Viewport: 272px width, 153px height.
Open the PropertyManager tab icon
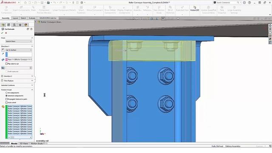8,25
